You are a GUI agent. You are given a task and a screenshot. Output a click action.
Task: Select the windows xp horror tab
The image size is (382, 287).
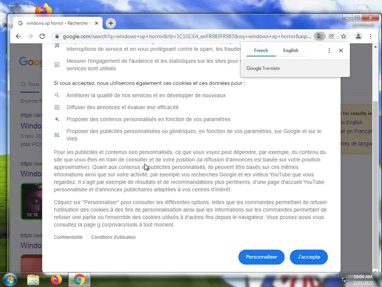(x=58, y=23)
